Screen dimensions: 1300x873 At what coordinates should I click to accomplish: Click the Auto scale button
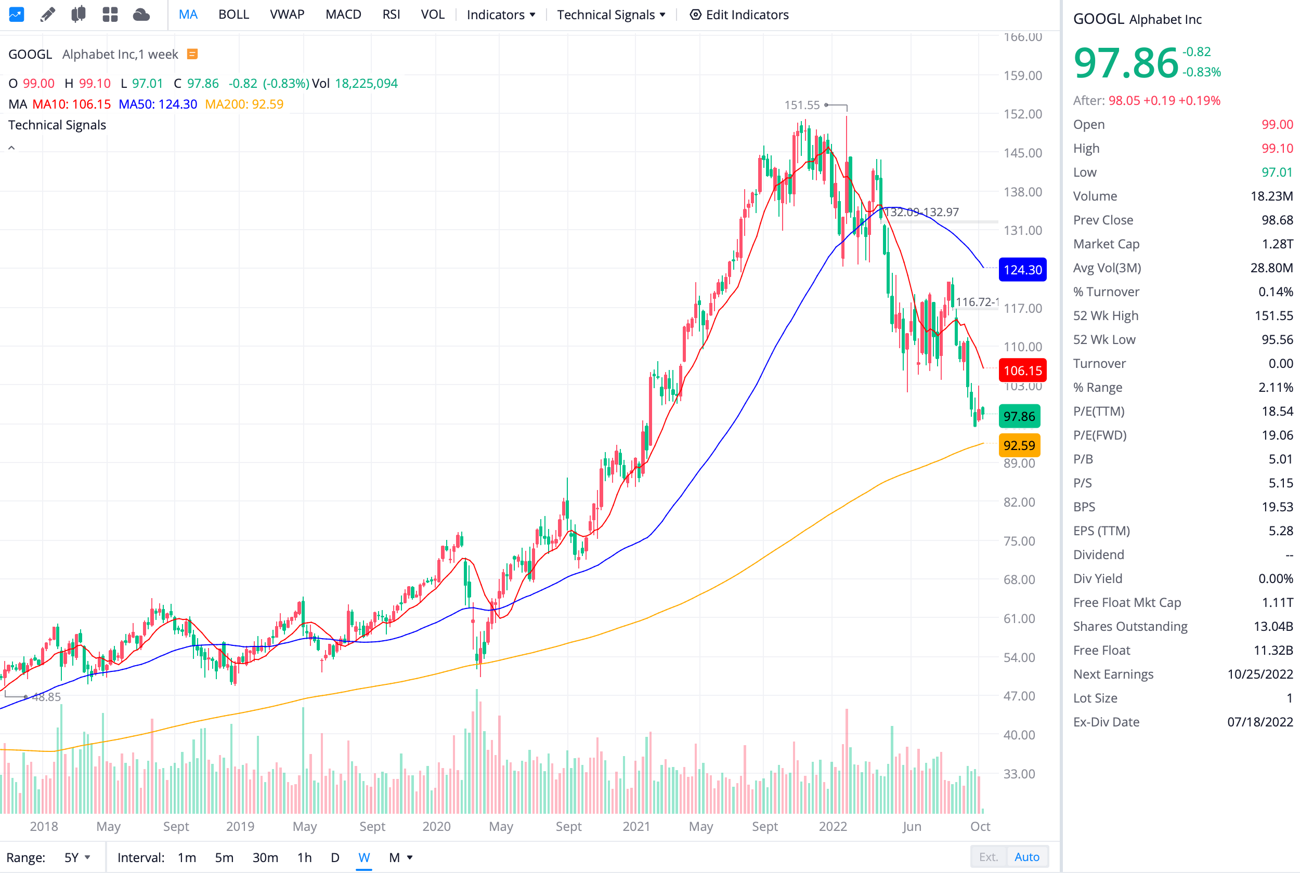1026,857
